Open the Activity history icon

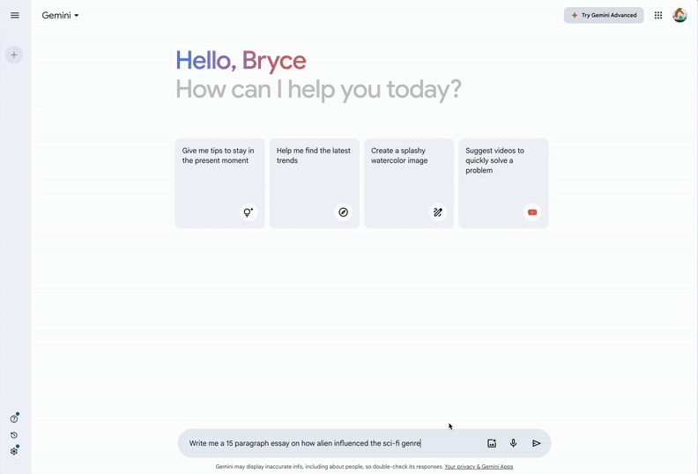(x=14, y=435)
